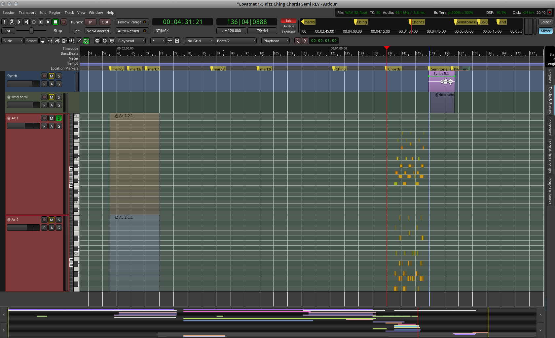This screenshot has height=338, width=555.
Task: Arm record on Ac 2 track
Action: (44, 220)
